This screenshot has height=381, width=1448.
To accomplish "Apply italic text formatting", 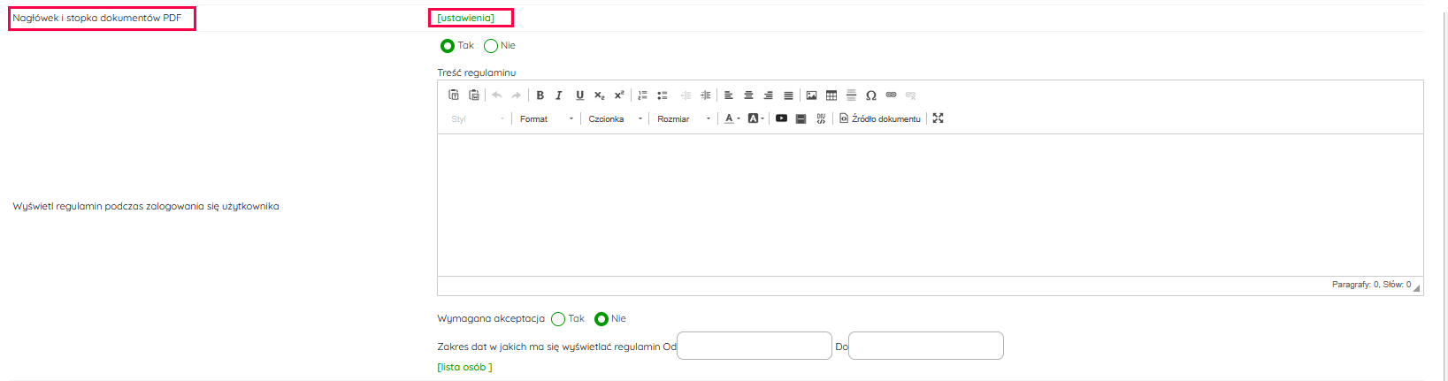I will [559, 95].
